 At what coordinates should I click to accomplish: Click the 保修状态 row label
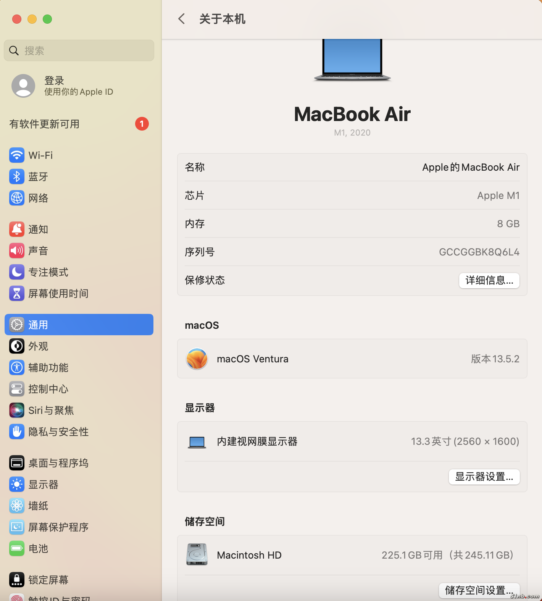205,280
